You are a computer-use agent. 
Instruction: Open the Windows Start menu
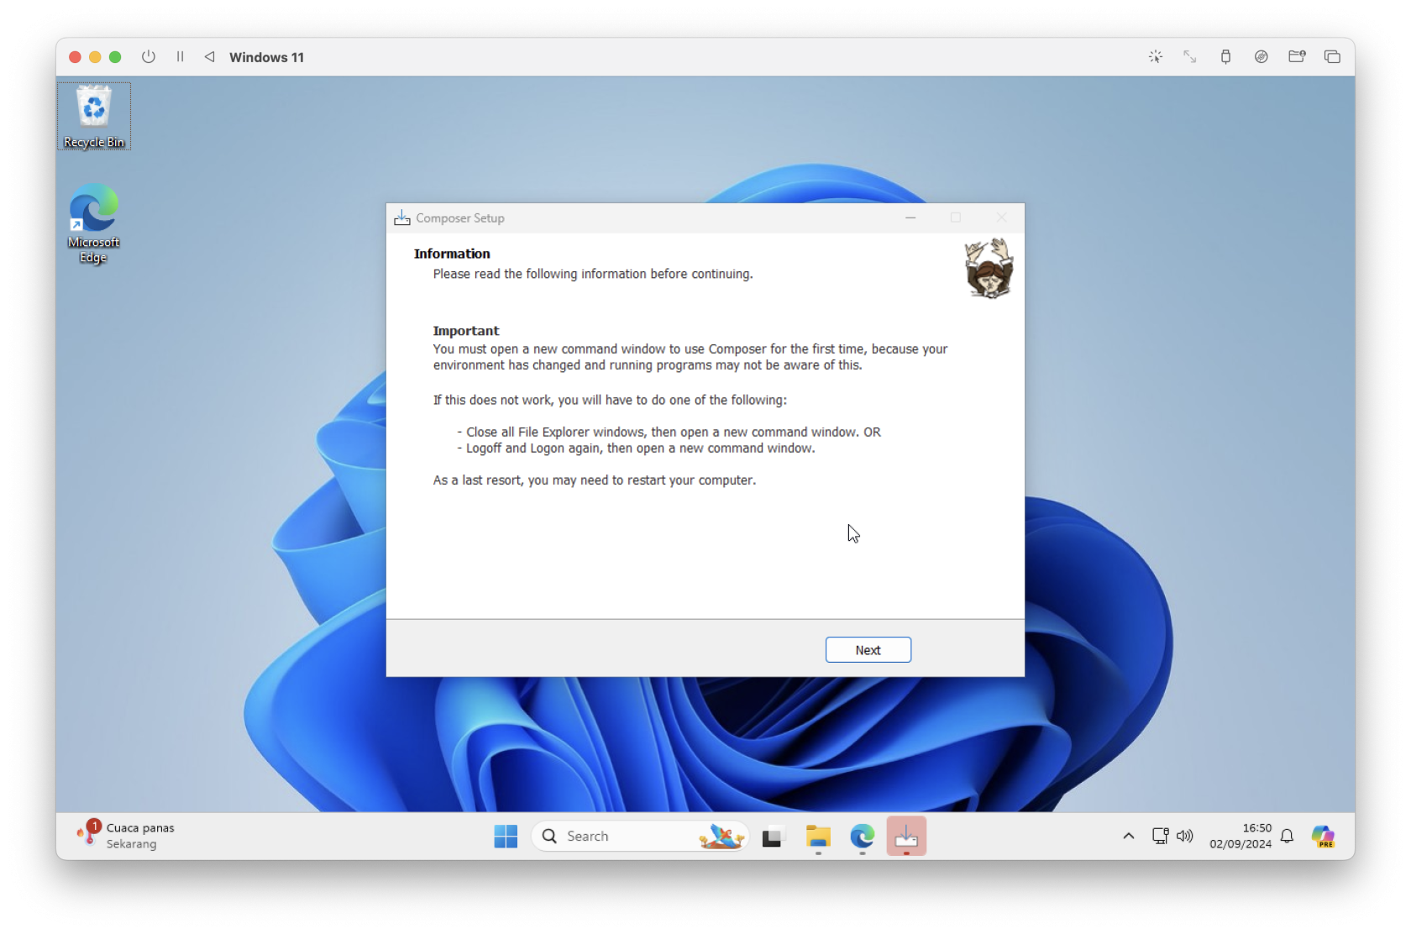pos(506,836)
